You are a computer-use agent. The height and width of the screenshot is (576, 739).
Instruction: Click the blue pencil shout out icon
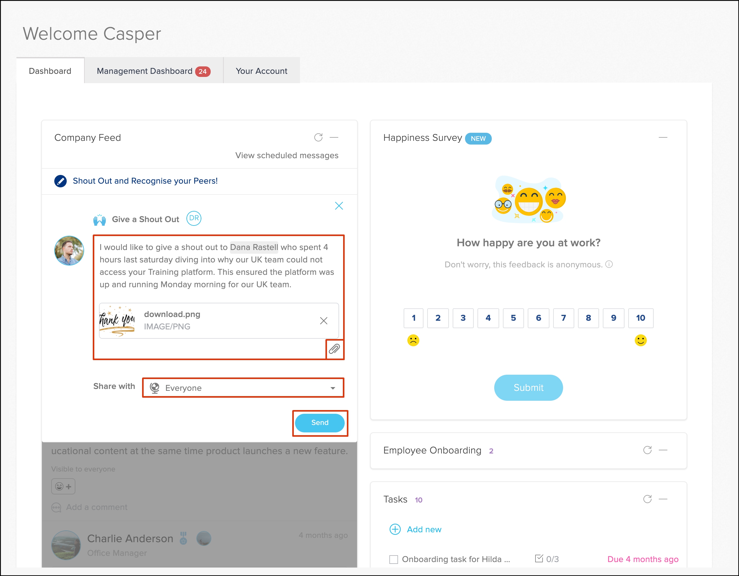(x=60, y=181)
